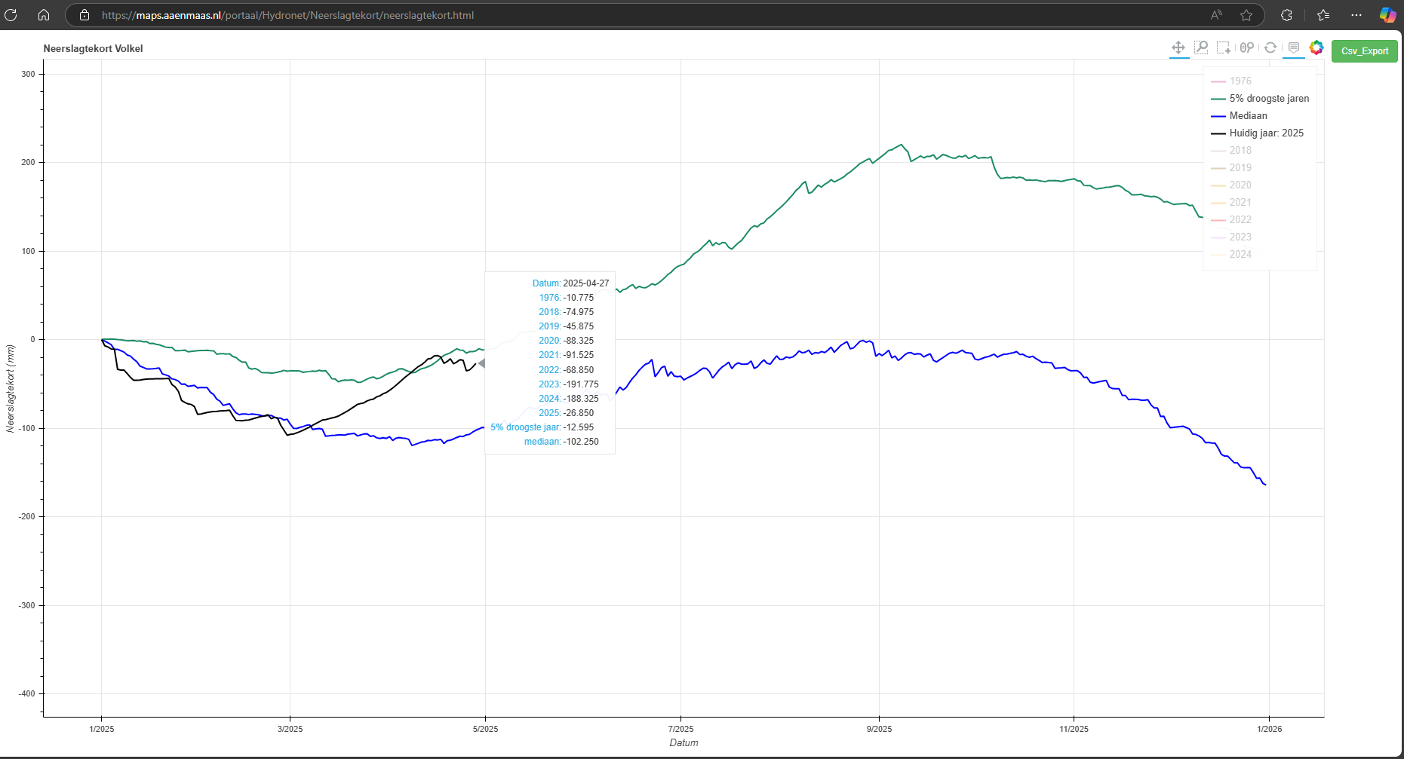Toggle the 1976 series in legend
The width and height of the screenshot is (1404, 759).
click(x=1230, y=81)
